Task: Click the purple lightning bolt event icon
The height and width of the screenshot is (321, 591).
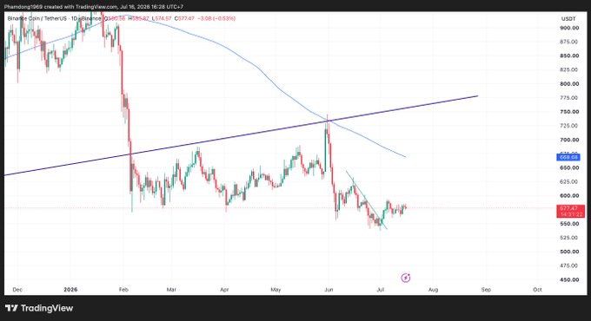Action: (406, 278)
